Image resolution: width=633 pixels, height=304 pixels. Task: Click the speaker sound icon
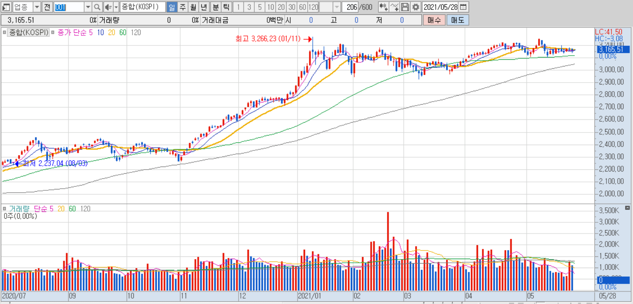(108, 7)
